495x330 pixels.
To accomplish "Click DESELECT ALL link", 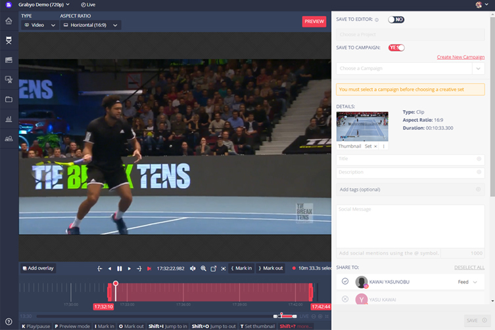I will pyautogui.click(x=469, y=268).
